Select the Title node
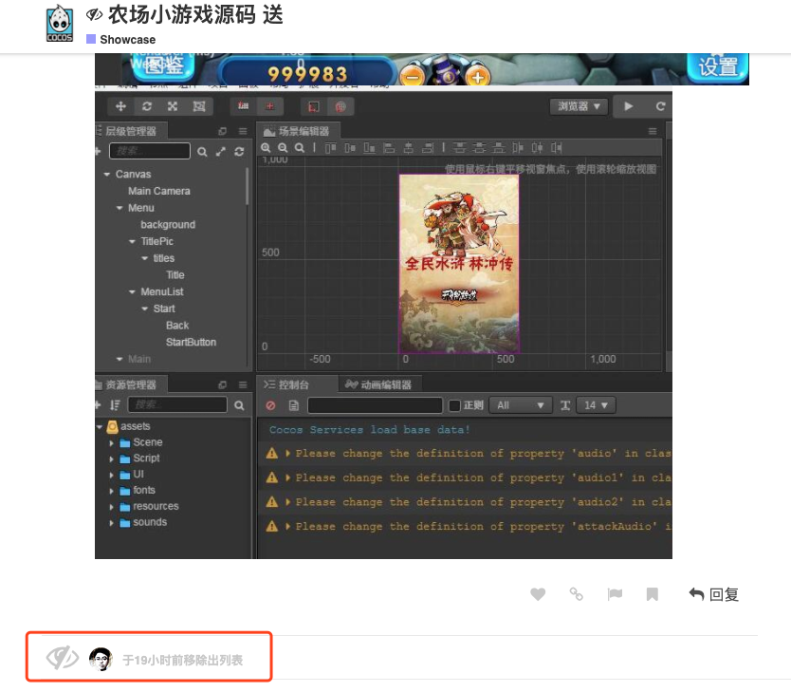 tap(175, 275)
